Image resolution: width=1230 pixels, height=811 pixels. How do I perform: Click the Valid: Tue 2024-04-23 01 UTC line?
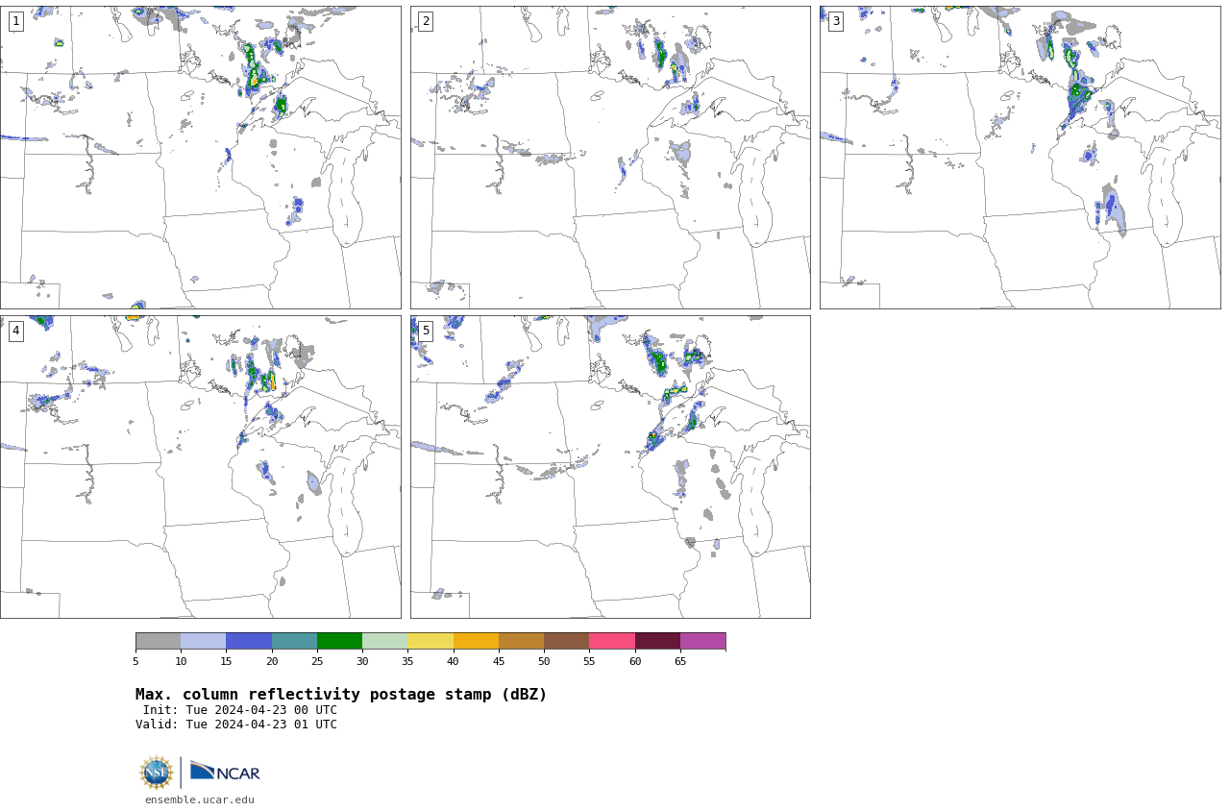coord(236,725)
